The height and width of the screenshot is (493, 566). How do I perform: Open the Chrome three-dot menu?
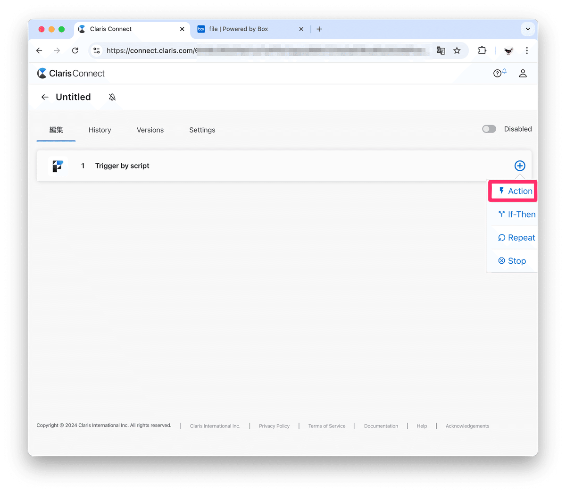(527, 50)
